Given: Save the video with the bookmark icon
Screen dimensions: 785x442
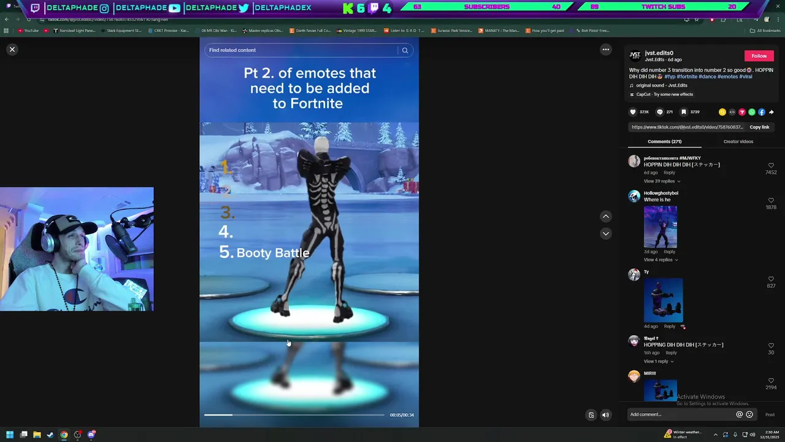Looking at the screenshot, I should point(684,112).
